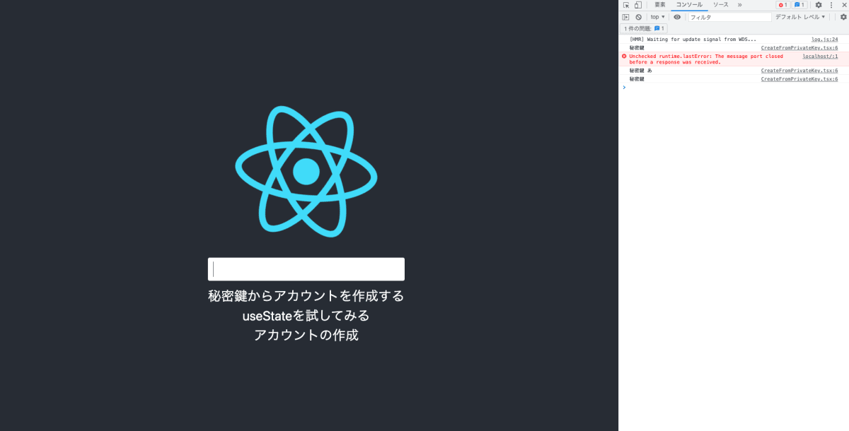Click the 1 件の問題 issues button

[645, 28]
